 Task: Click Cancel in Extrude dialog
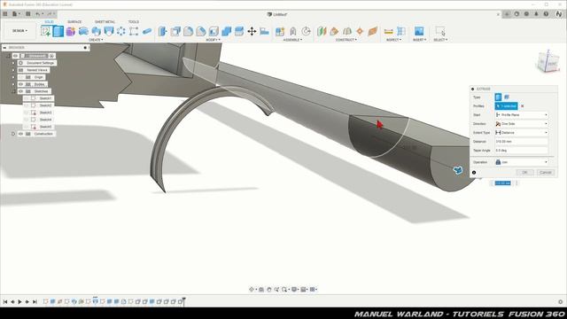[545, 173]
